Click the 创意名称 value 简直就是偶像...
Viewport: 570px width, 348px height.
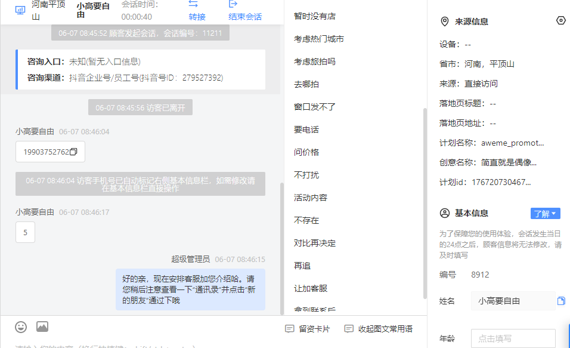click(509, 163)
